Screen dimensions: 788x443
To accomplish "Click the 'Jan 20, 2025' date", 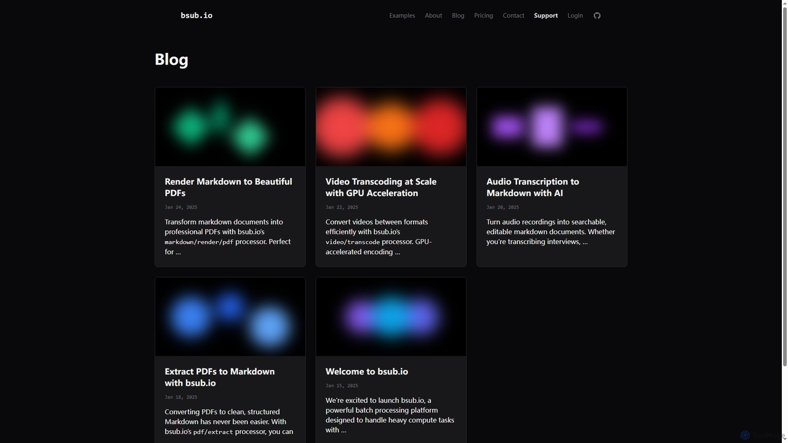I will [x=502, y=207].
